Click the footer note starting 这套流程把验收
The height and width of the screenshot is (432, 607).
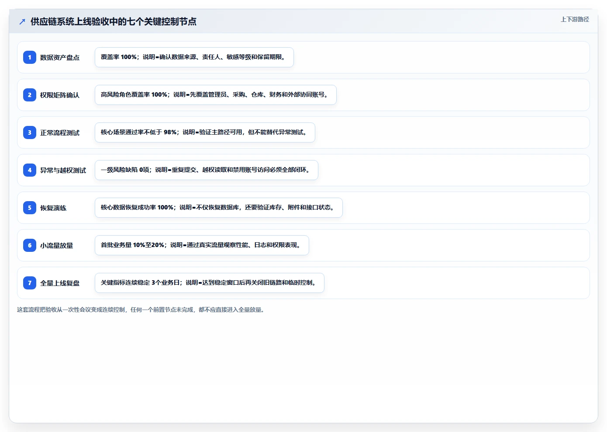click(141, 310)
